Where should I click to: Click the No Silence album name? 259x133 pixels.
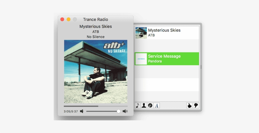click(x=96, y=37)
